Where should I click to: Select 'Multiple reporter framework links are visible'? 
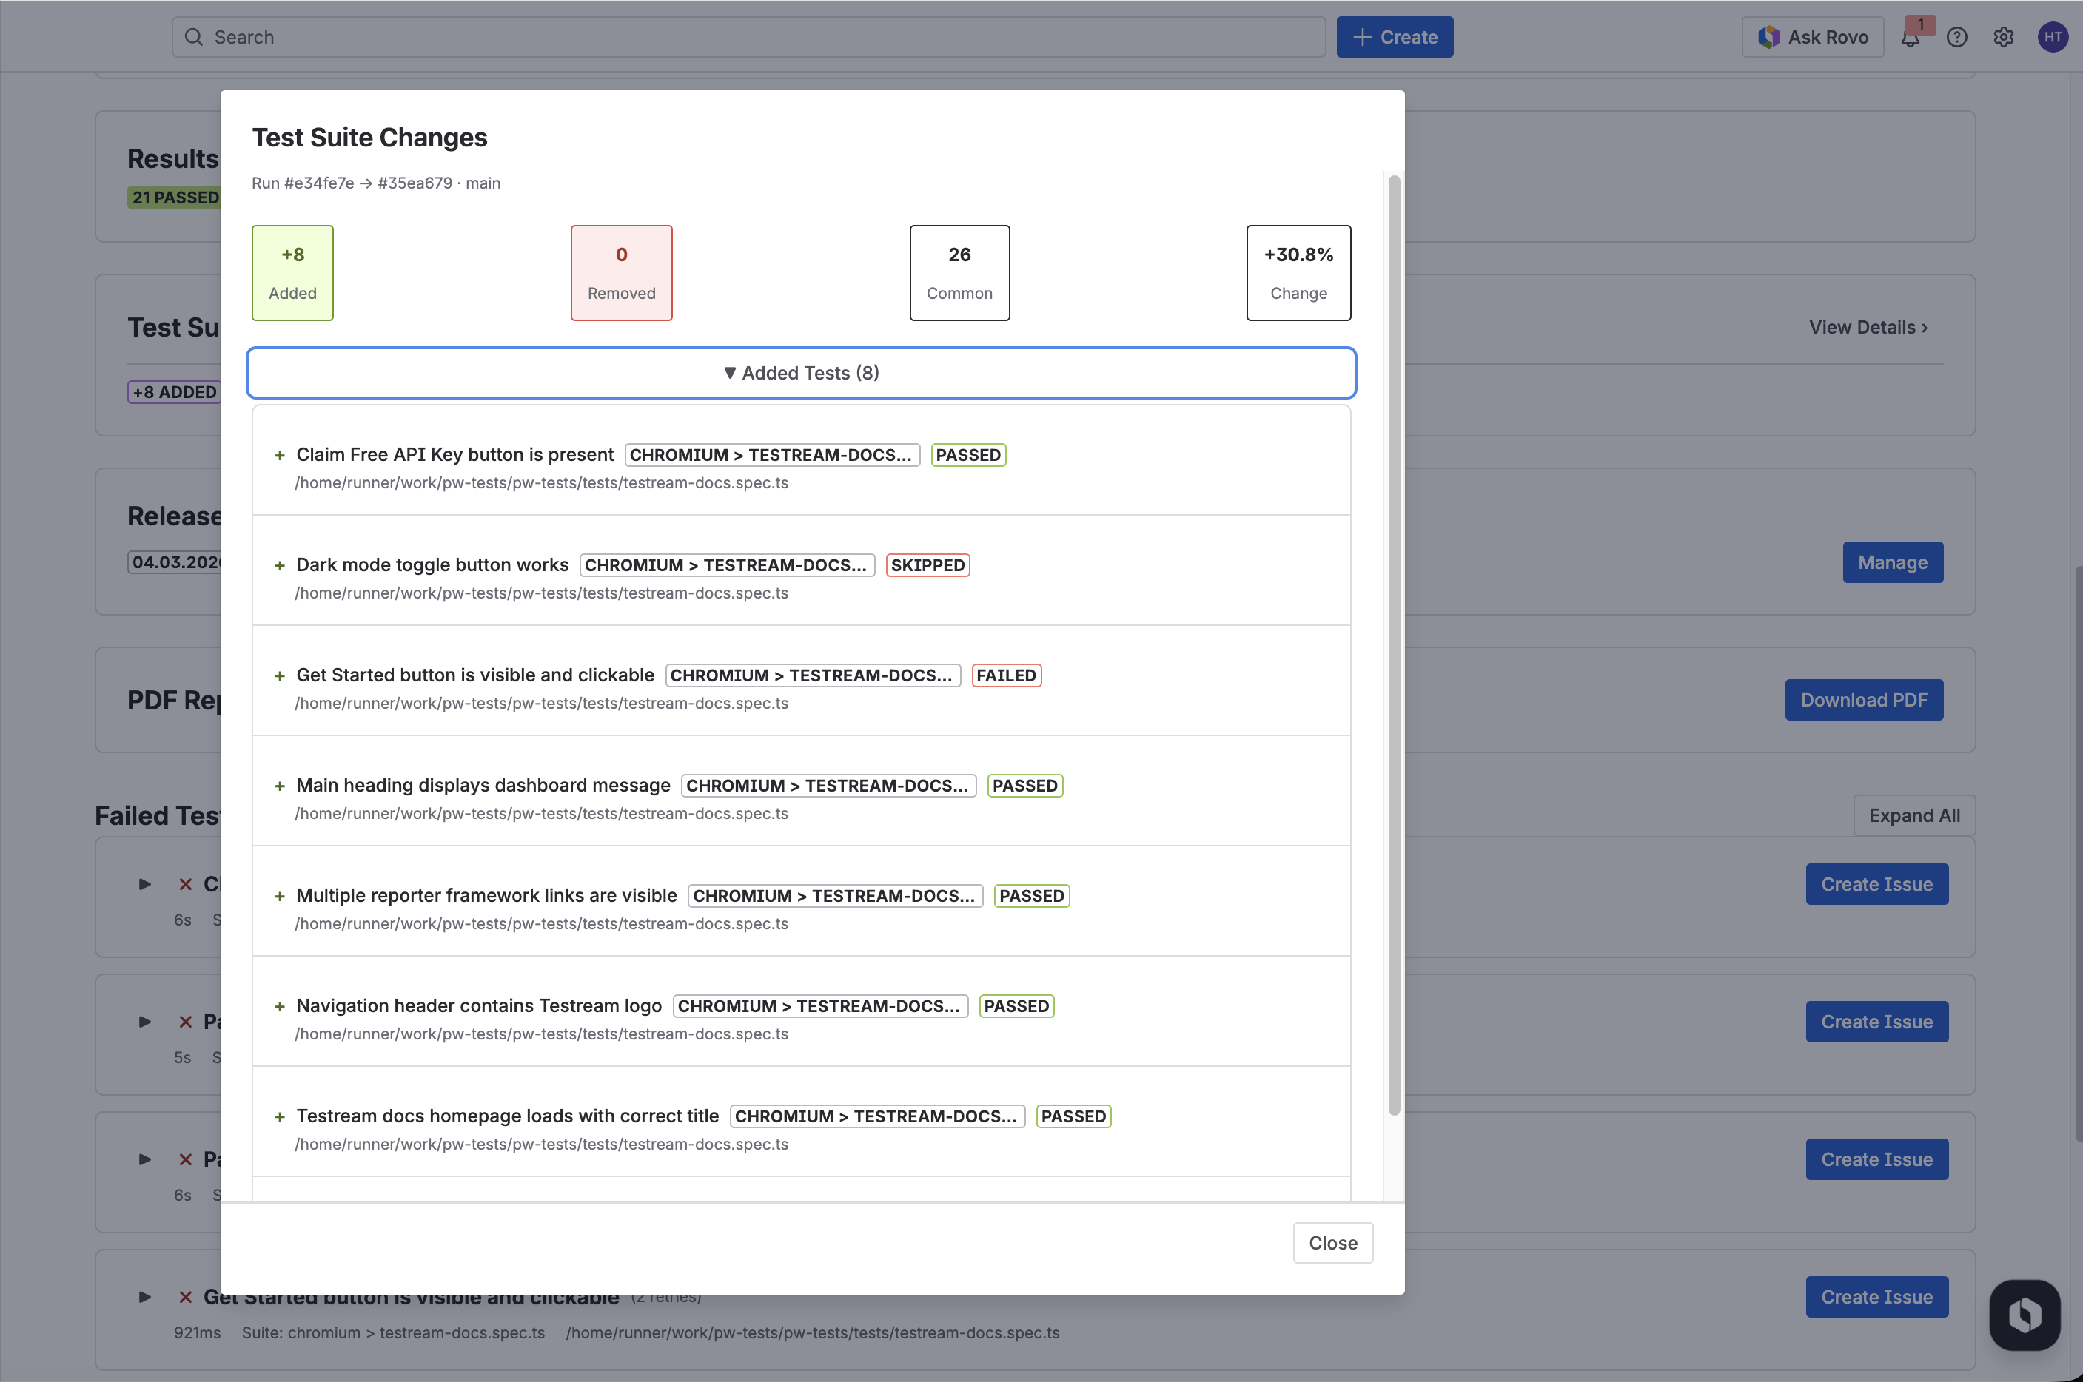[487, 895]
